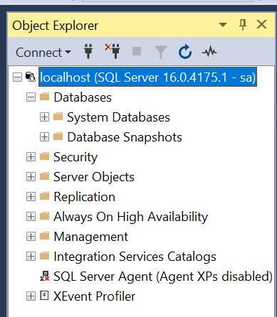Image resolution: width=277 pixels, height=317 pixels.
Task: Expand the Security node
Action: click(x=31, y=157)
